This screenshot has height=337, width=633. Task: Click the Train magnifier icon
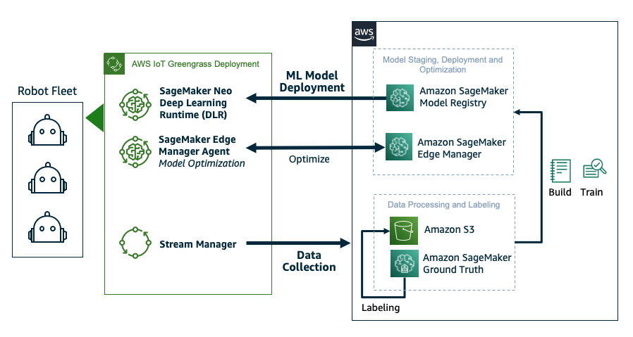click(x=594, y=169)
